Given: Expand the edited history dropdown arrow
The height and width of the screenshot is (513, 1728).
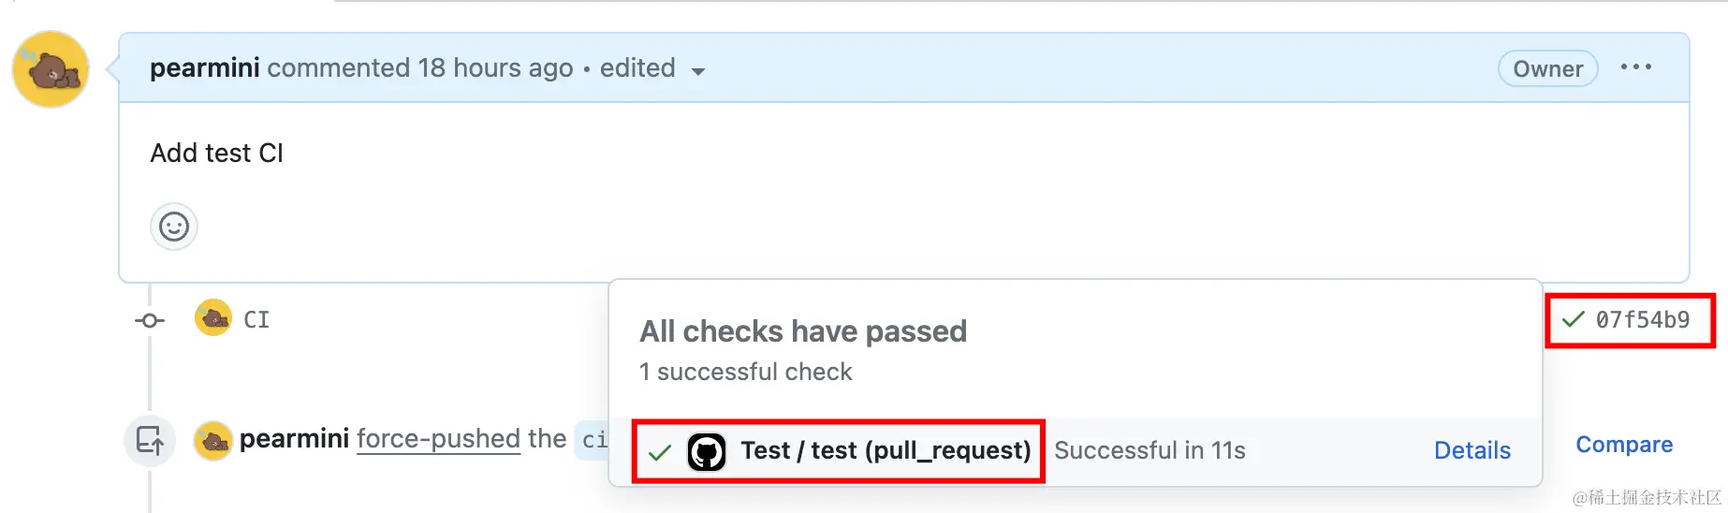Looking at the screenshot, I should [697, 71].
